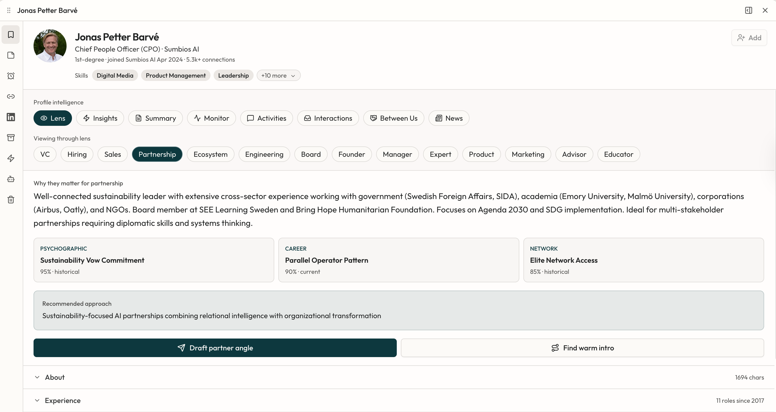The image size is (776, 412).
Task: Click Find warm intro button
Action: tap(582, 348)
